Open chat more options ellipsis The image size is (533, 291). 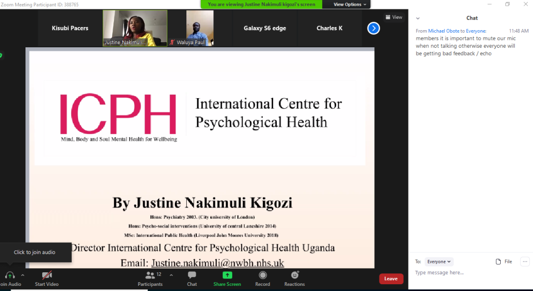coord(525,261)
